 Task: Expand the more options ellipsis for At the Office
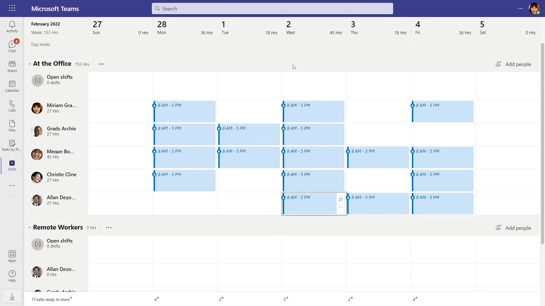[101, 64]
